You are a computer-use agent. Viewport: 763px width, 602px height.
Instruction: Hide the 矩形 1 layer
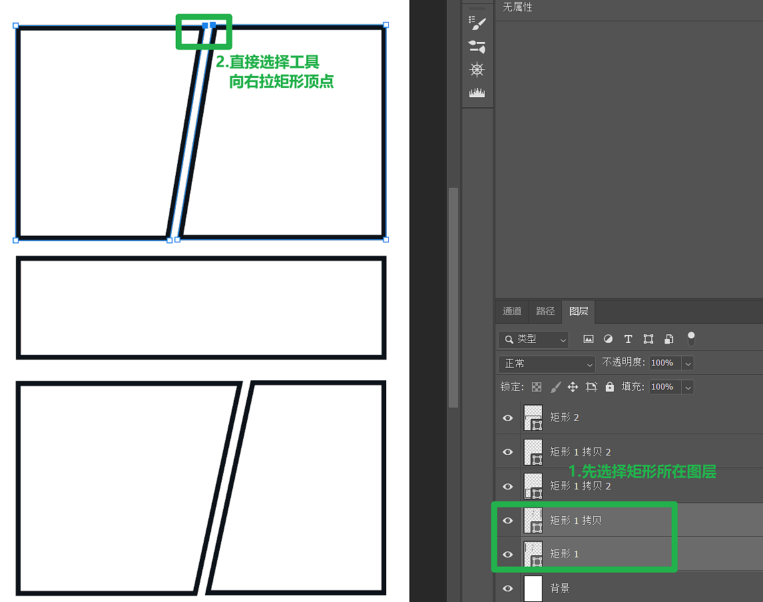point(507,555)
